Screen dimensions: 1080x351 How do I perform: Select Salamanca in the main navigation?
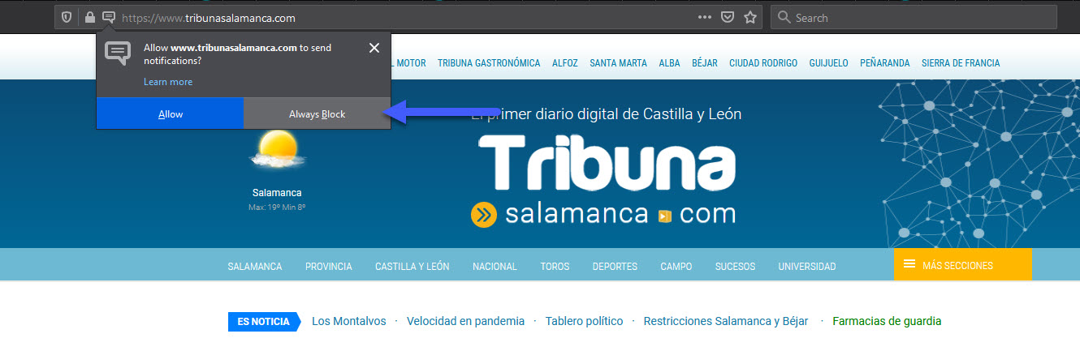(x=255, y=266)
